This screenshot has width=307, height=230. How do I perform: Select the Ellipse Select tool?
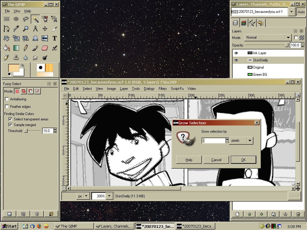click(16, 19)
